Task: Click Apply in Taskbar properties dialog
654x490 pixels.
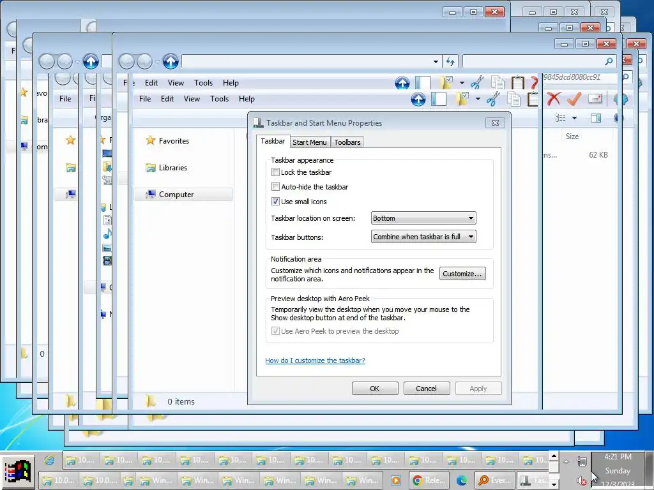Action: pos(478,389)
